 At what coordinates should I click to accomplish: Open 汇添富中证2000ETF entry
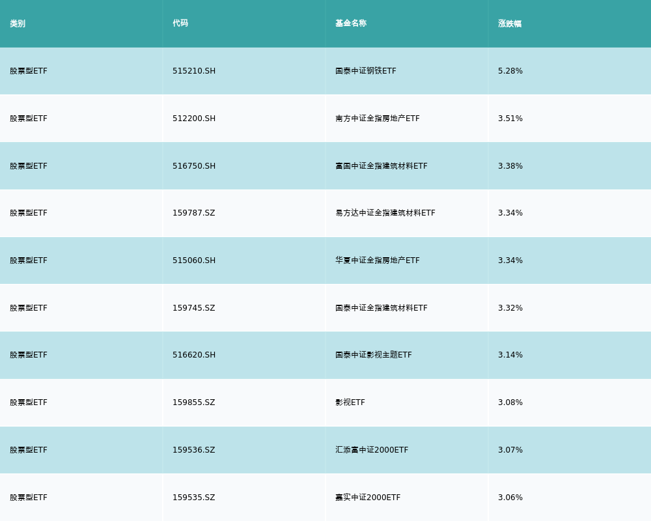click(x=372, y=450)
